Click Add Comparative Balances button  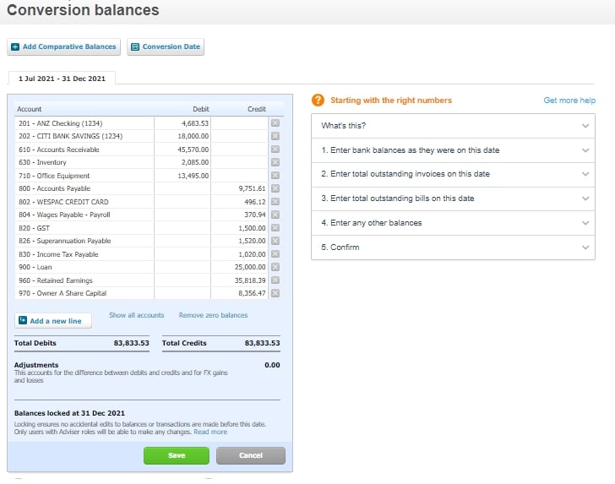(63, 46)
